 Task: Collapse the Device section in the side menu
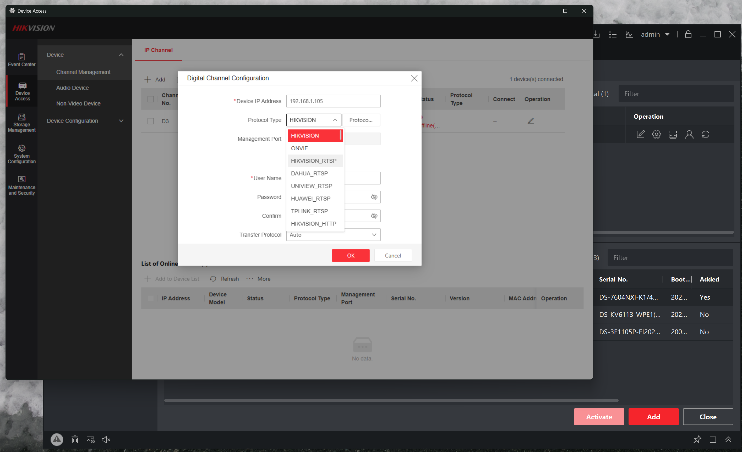(x=121, y=55)
